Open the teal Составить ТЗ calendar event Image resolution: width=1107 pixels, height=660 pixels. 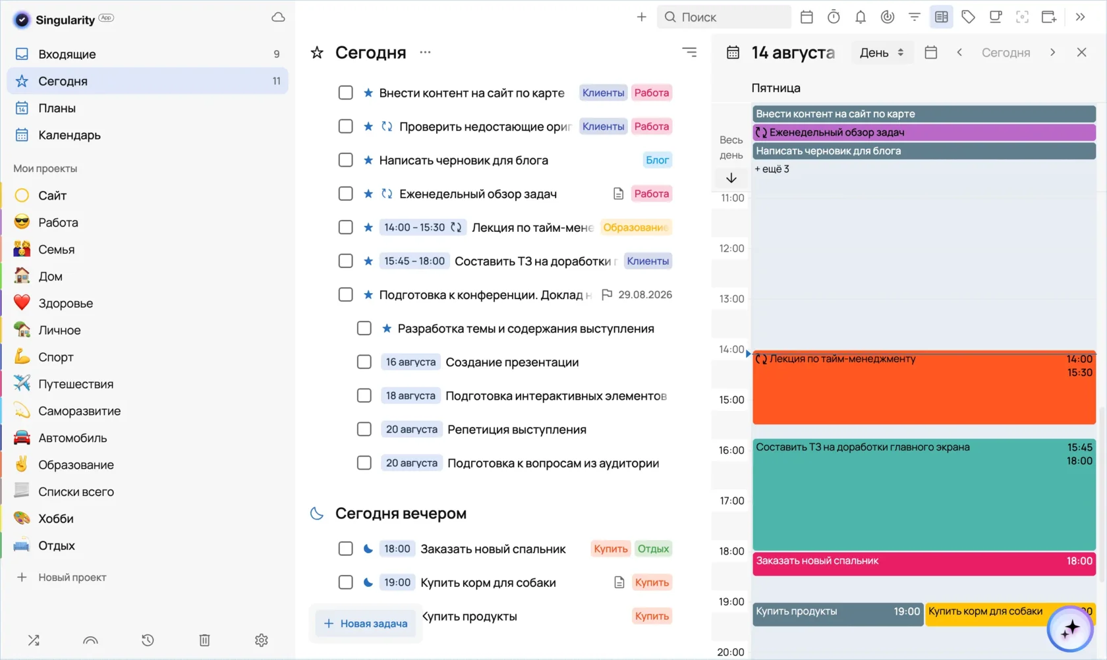[x=924, y=494]
